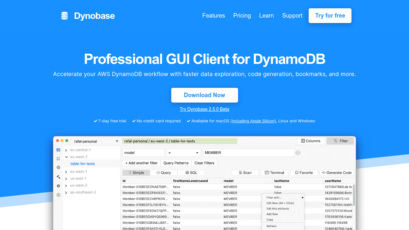The image size is (409, 230).
Task: Choose Filter with... in context menu
Action: 283,197
